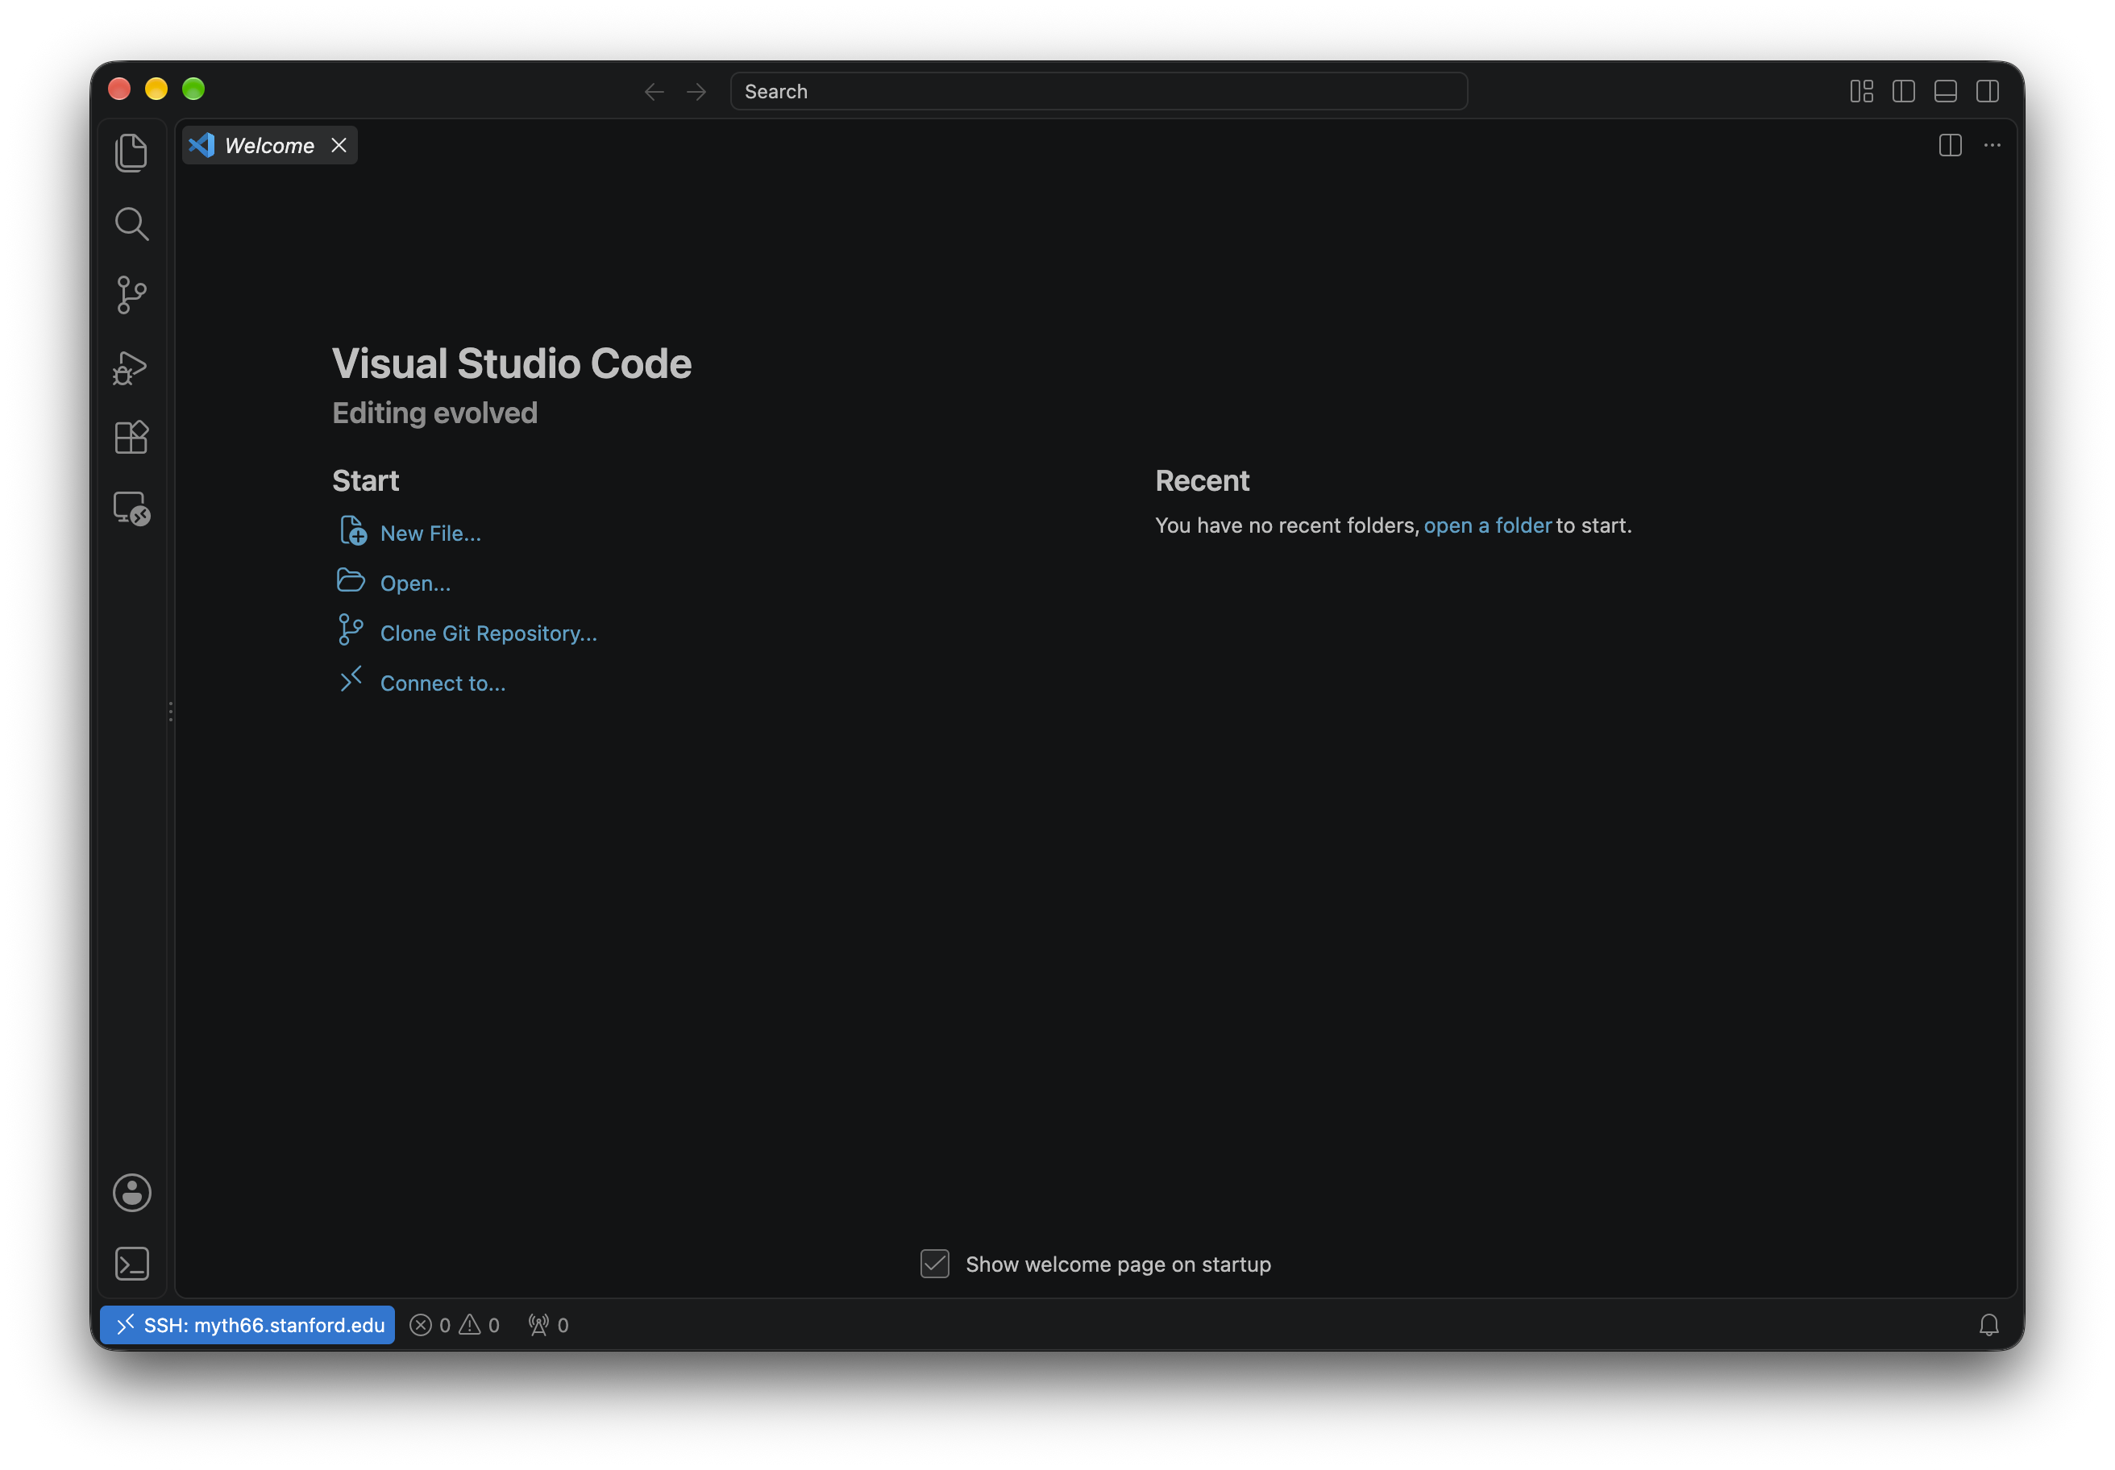Screen dimensions: 2115x1470
Task: Toggle the primary side bar
Action: coord(1904,91)
